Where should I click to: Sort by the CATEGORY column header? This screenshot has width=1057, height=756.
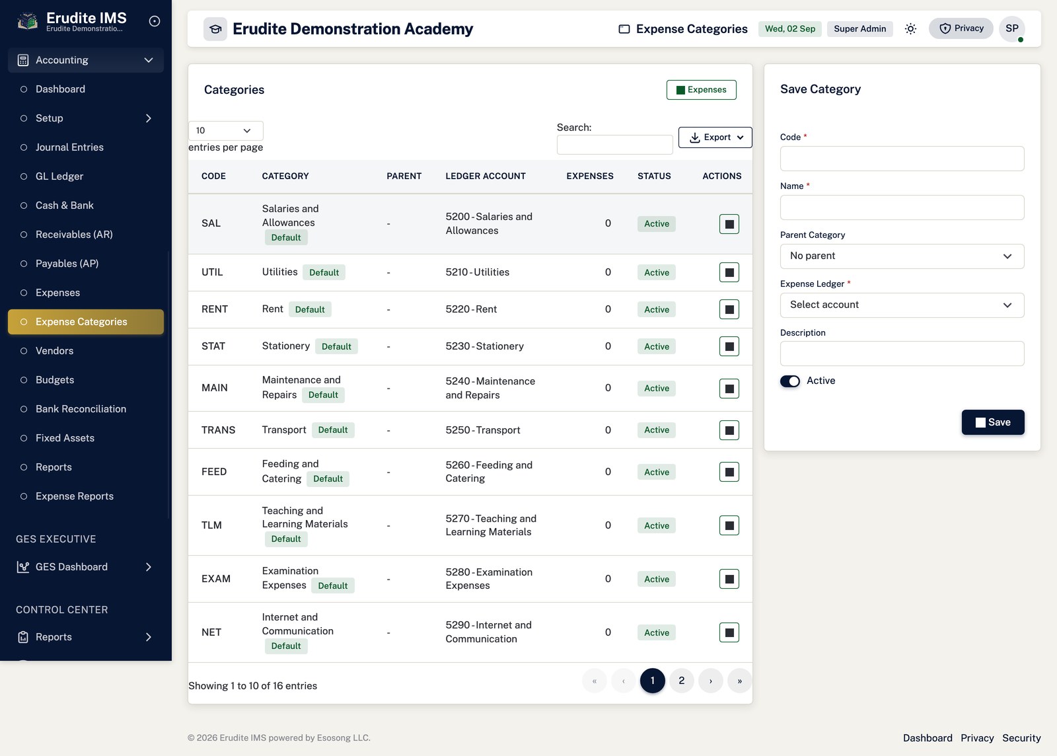coord(285,176)
